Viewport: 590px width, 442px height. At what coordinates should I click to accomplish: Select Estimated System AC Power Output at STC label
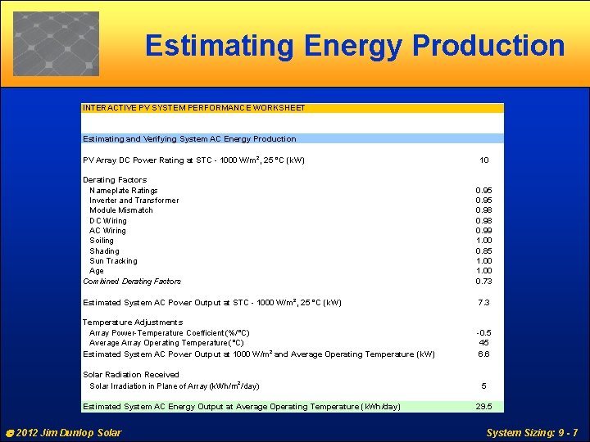[212, 303]
